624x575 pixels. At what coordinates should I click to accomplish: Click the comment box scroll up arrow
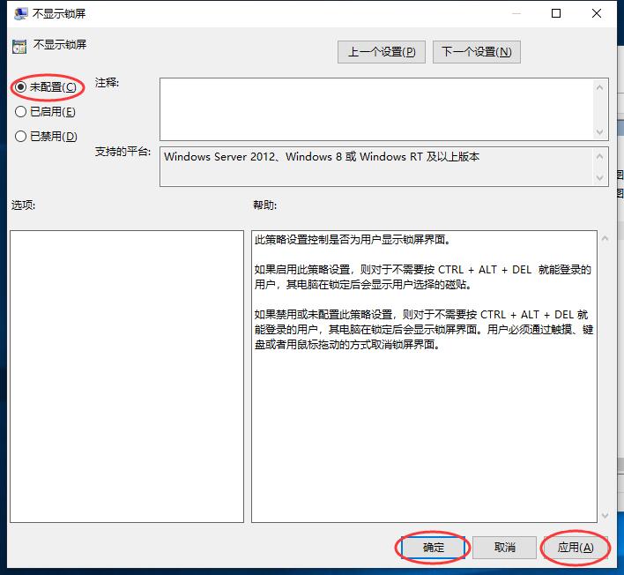click(599, 87)
